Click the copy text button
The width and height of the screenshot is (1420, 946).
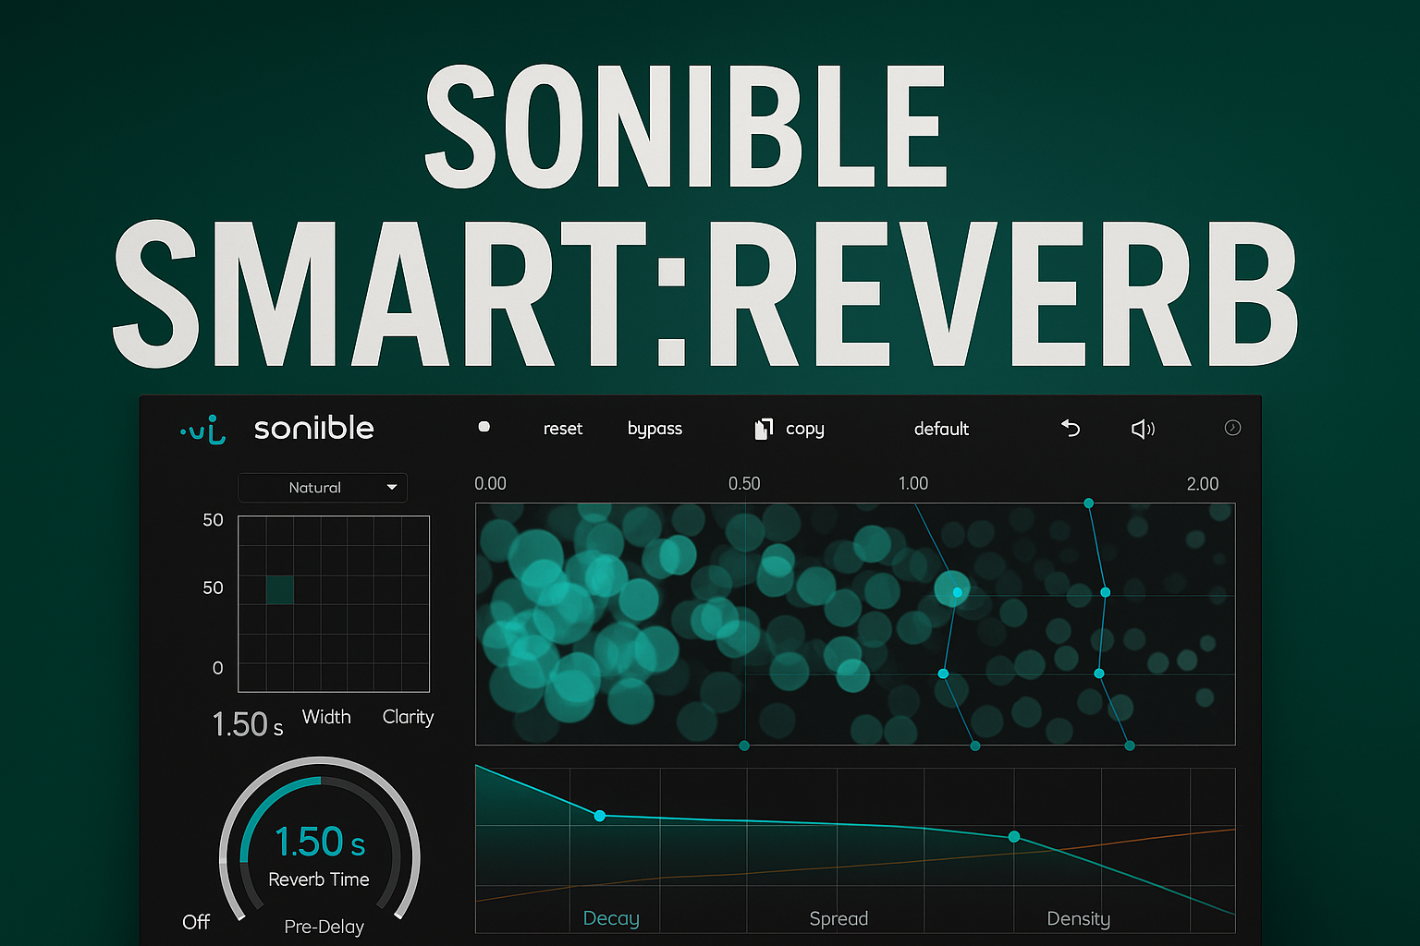[x=804, y=429]
